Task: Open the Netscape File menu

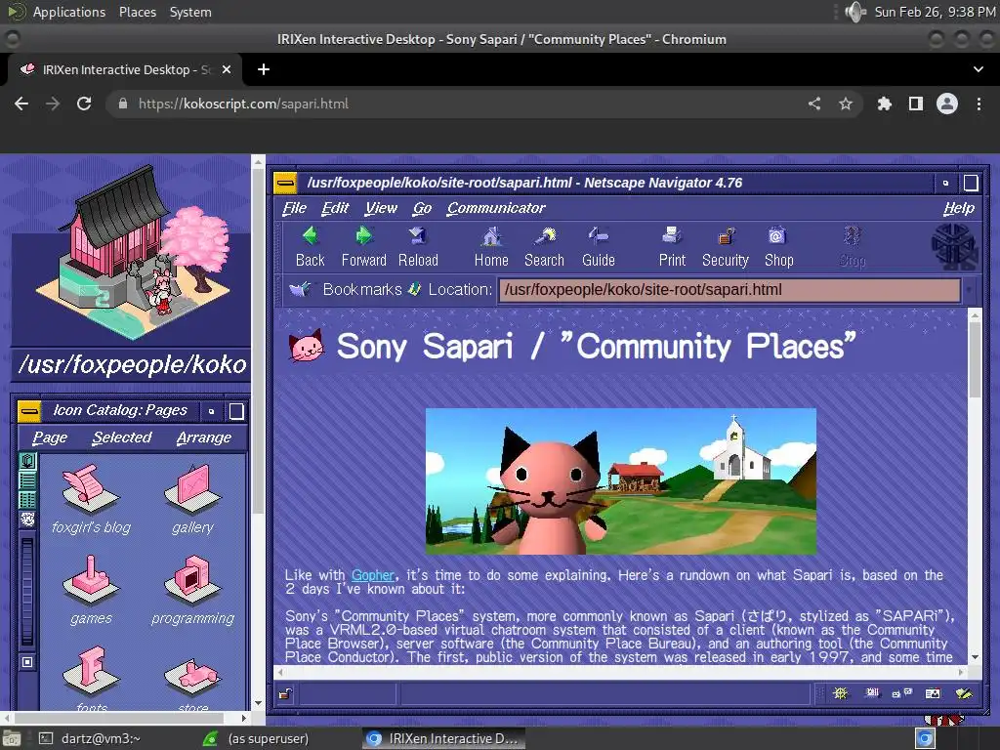Action: click(x=295, y=208)
